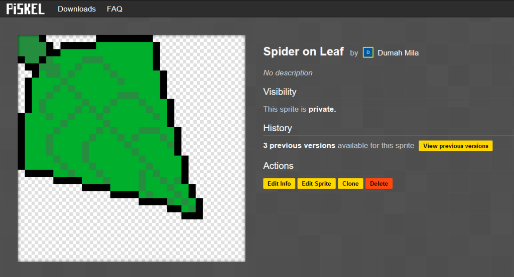Duplicate the sprite using Clone
Screen dimensions: 514x277
click(350, 184)
